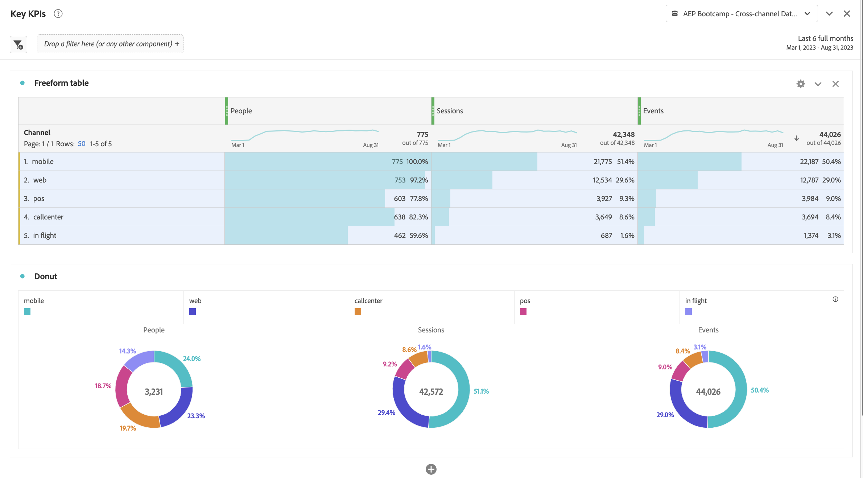The image size is (863, 478).
Task: Open the AEP Bootcamp data view dropdown
Action: tap(742, 14)
